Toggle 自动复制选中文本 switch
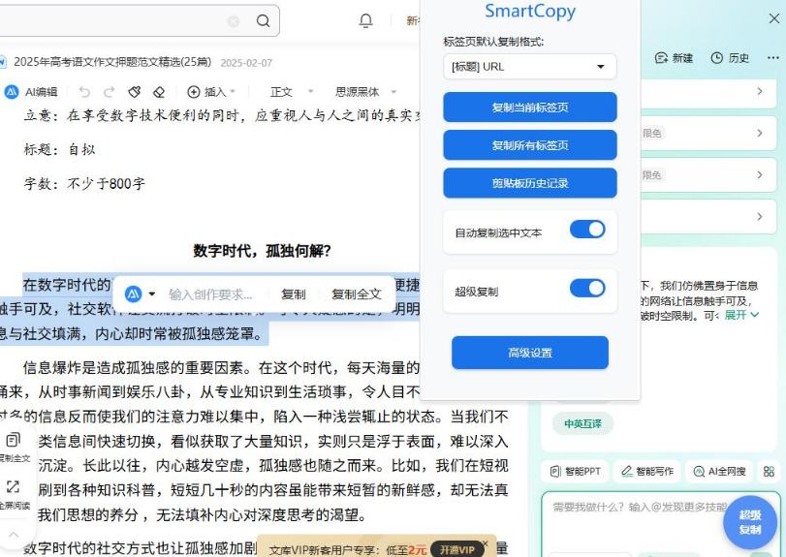This screenshot has width=786, height=557. [x=587, y=230]
